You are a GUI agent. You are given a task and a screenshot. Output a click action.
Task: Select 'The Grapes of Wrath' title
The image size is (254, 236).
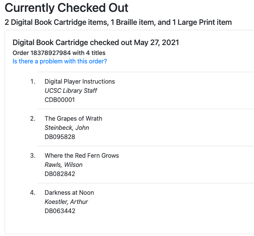tap(73, 118)
